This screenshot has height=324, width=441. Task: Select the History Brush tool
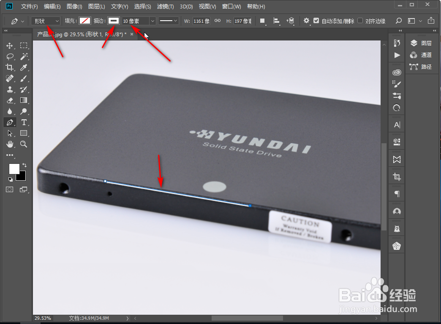(24, 89)
